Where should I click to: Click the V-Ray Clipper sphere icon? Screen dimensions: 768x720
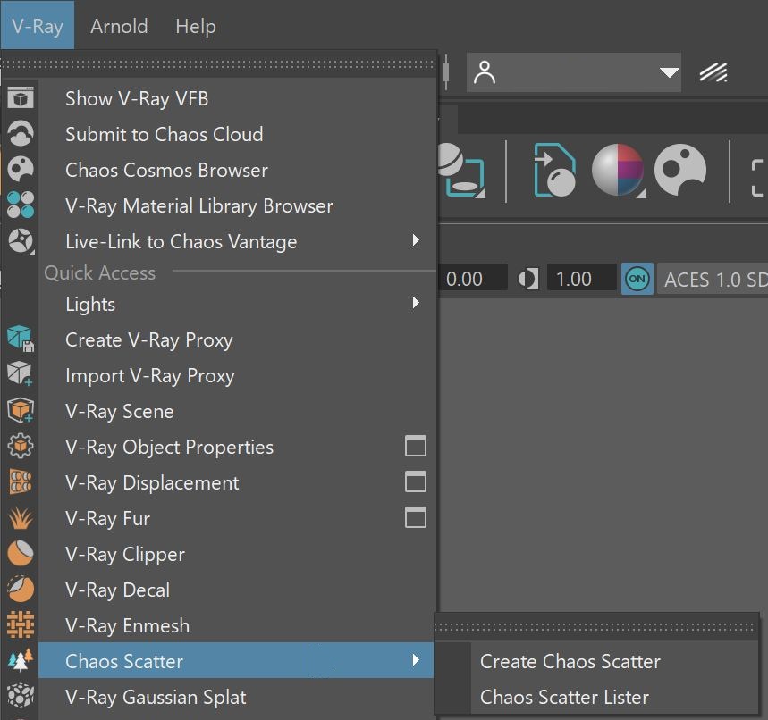(20, 553)
